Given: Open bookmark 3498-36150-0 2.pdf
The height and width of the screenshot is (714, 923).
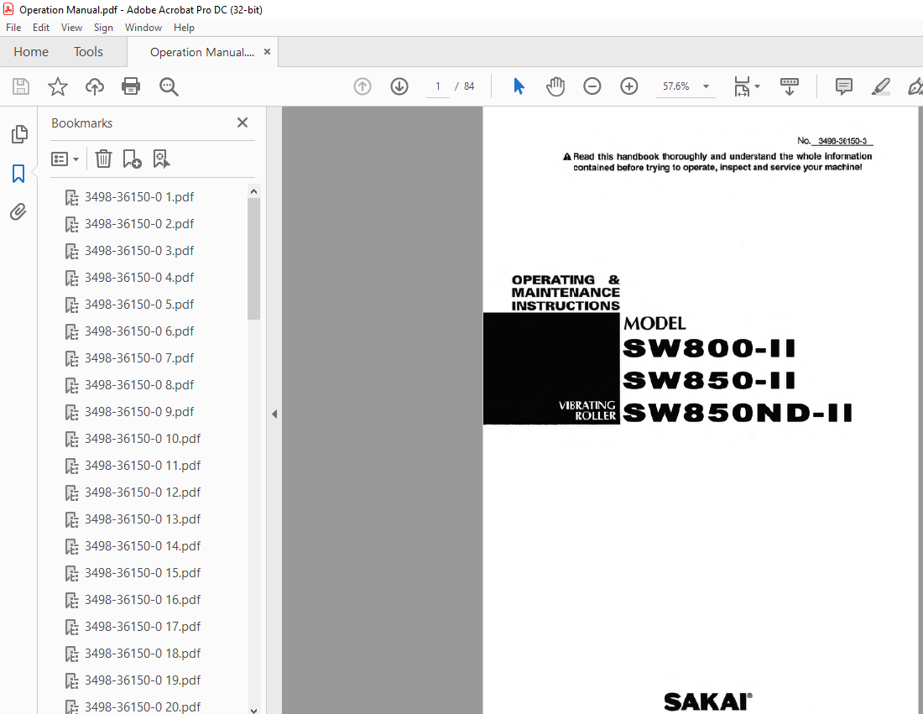Looking at the screenshot, I should coord(139,224).
